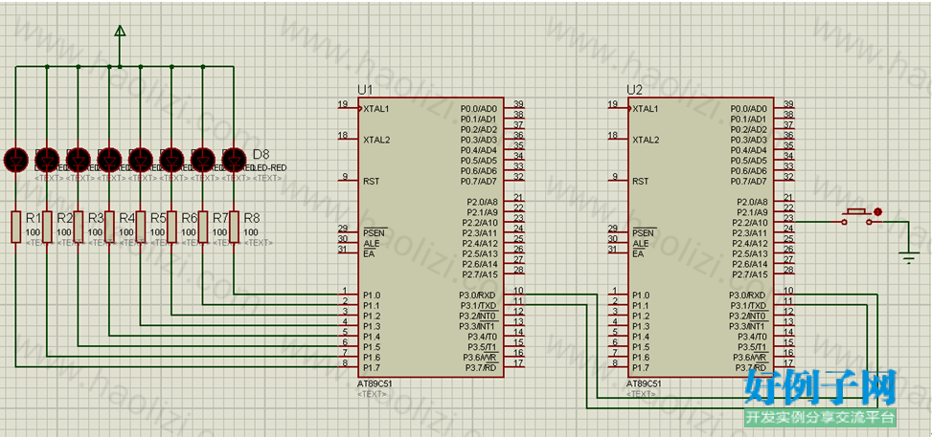The width and height of the screenshot is (932, 437).
Task: Click the R3 label text
Action: 96,218
